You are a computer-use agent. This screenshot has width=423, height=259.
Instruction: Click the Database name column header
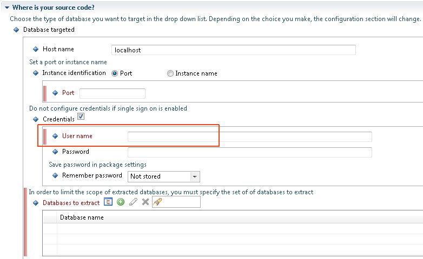tap(82, 217)
